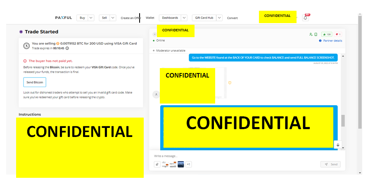Screen dimensions: 375x184
Task: Open the dark blue attached image thumbnail
Action: click(x=181, y=165)
